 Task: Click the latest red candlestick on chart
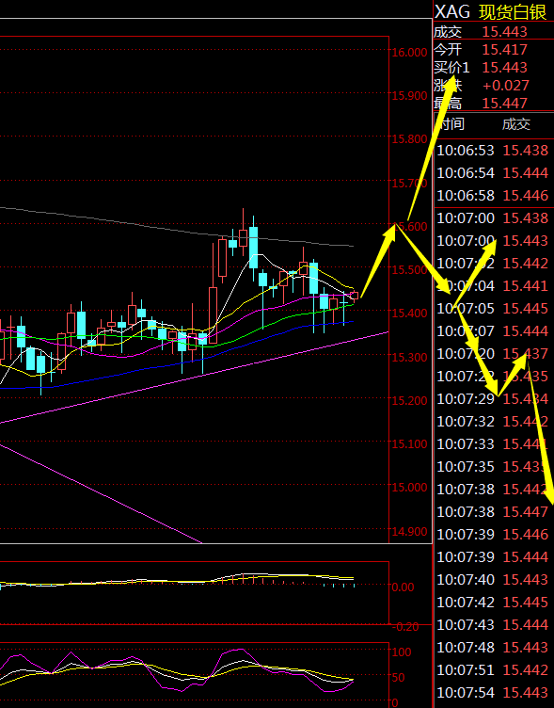click(x=355, y=296)
